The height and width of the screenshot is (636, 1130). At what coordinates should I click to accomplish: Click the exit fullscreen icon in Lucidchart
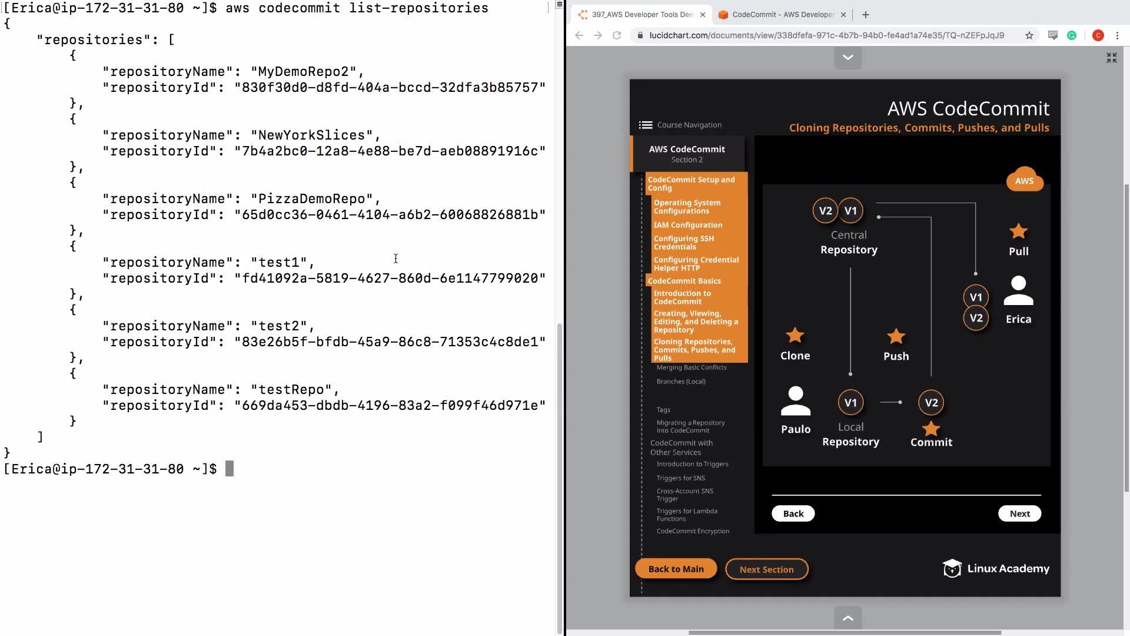(1111, 58)
